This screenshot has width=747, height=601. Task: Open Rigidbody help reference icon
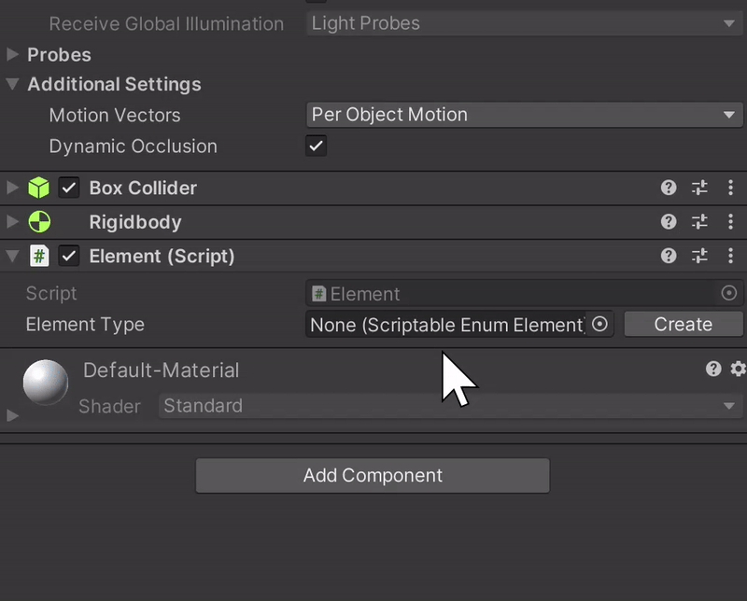pos(669,222)
